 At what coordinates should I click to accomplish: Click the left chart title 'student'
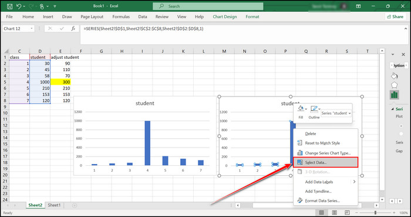pyautogui.click(x=144, y=103)
